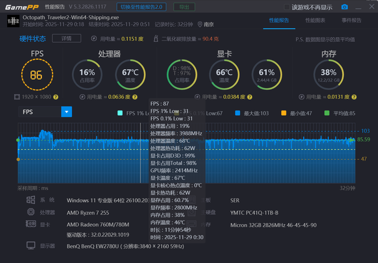Click the camera screenshot icon

pyautogui.click(x=344, y=7)
